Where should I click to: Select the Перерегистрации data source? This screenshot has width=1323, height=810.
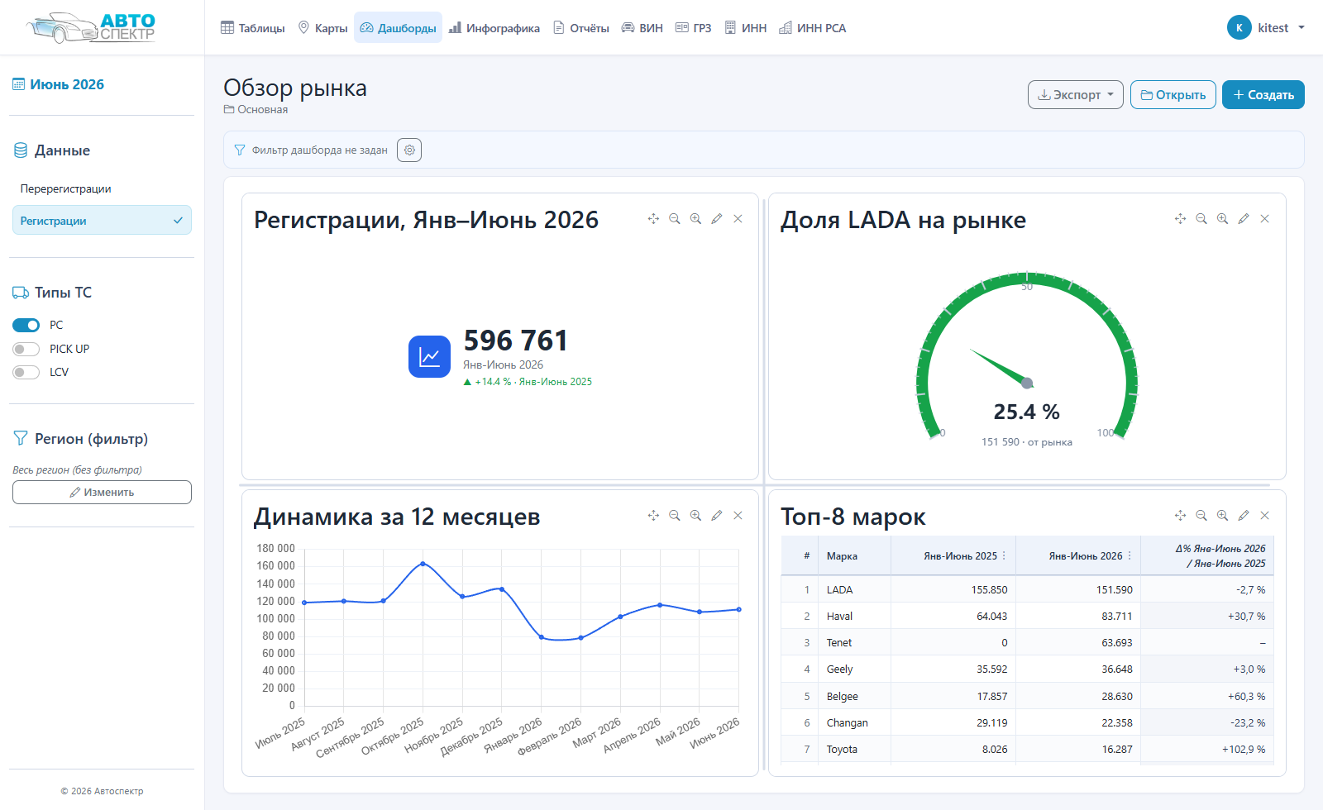click(102, 188)
